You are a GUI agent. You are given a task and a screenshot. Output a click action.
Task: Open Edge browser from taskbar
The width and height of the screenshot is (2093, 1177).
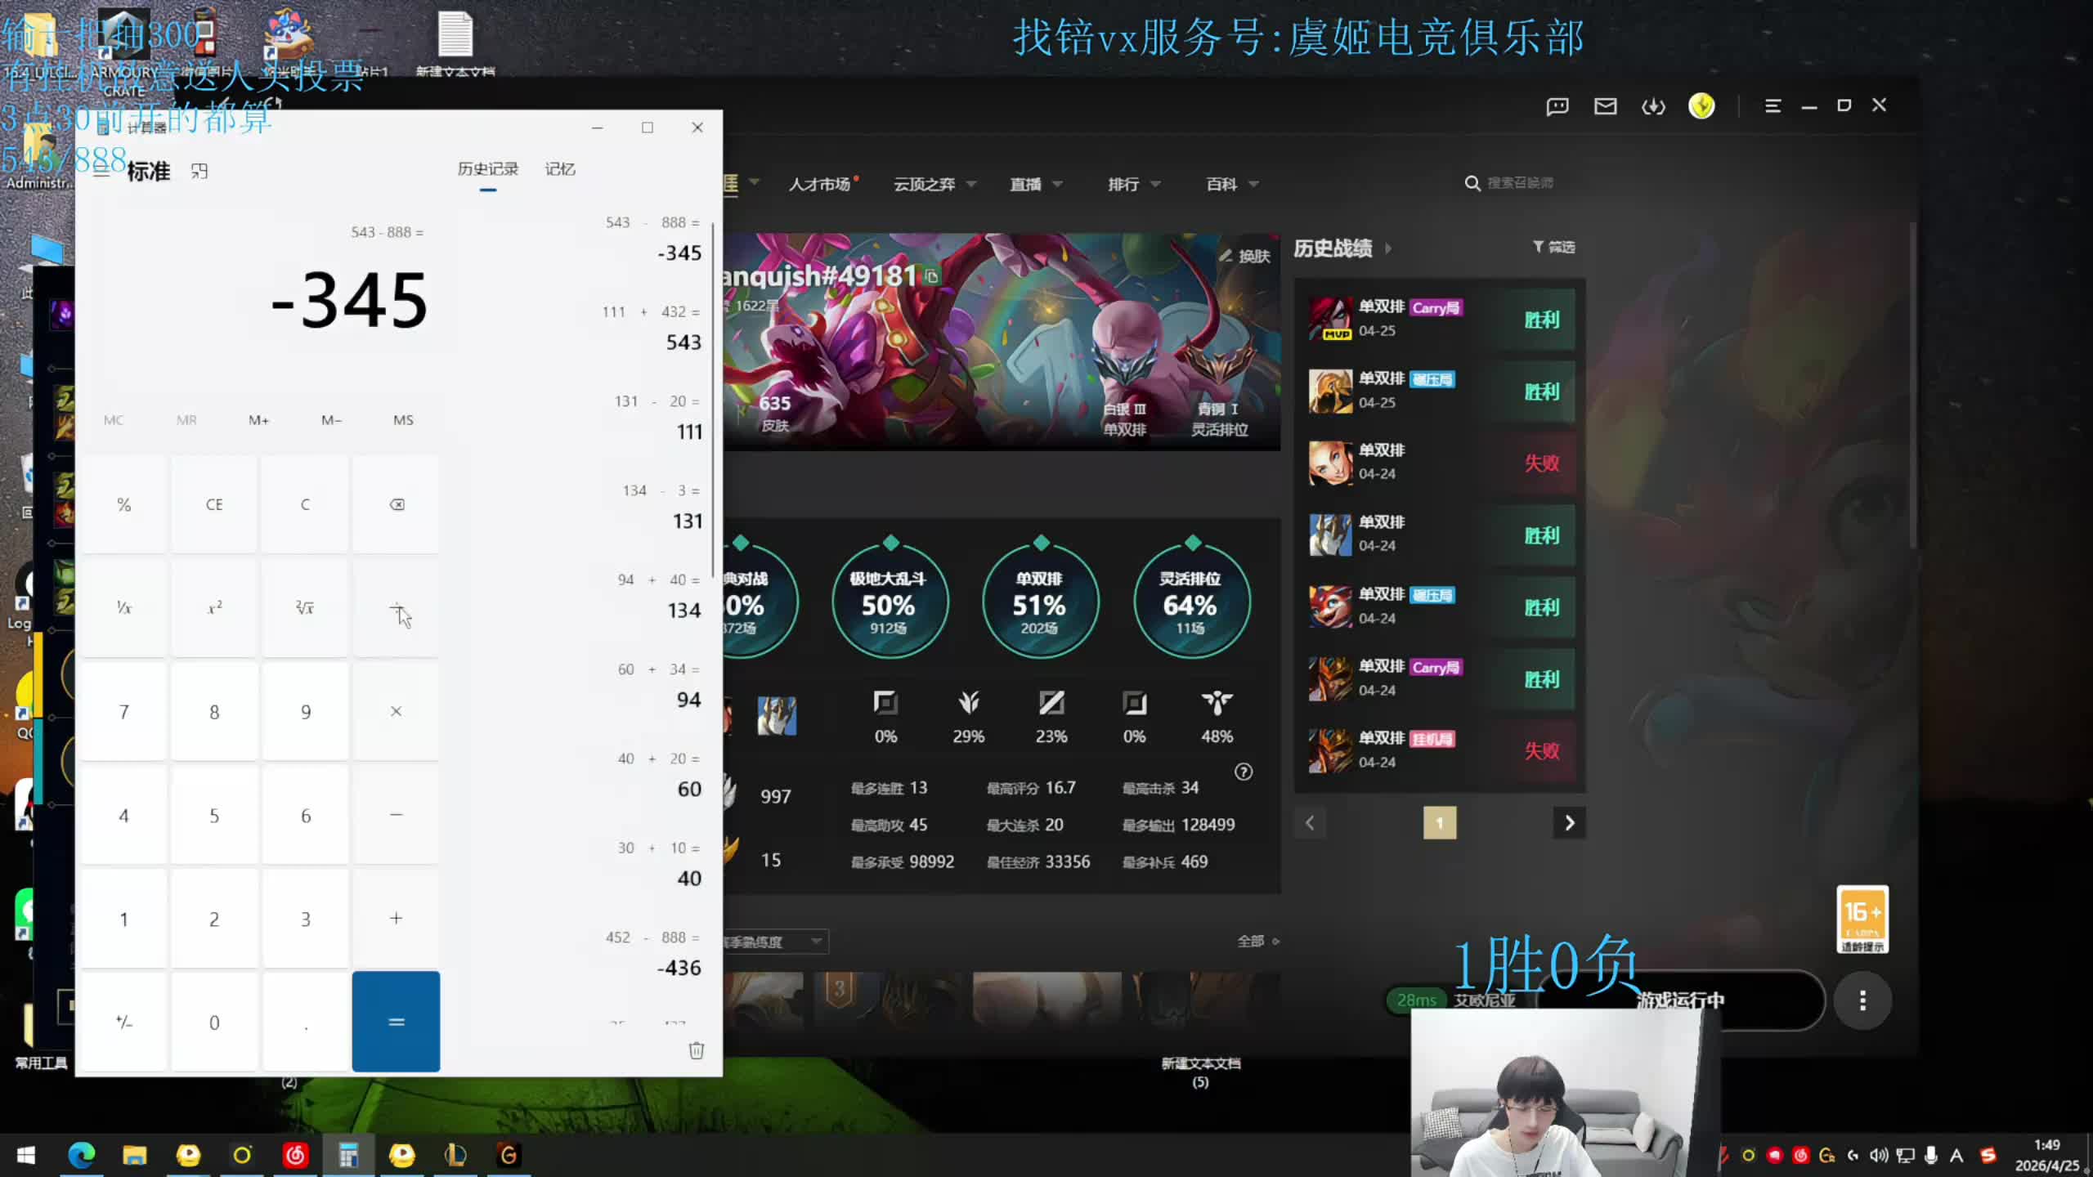(81, 1155)
